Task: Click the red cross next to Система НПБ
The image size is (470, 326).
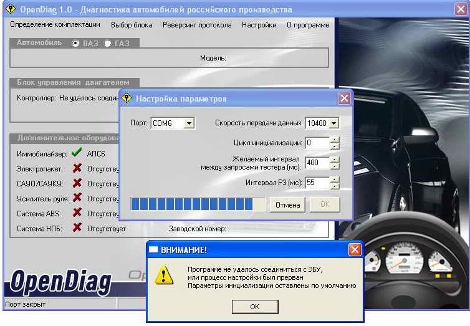Action: click(77, 228)
